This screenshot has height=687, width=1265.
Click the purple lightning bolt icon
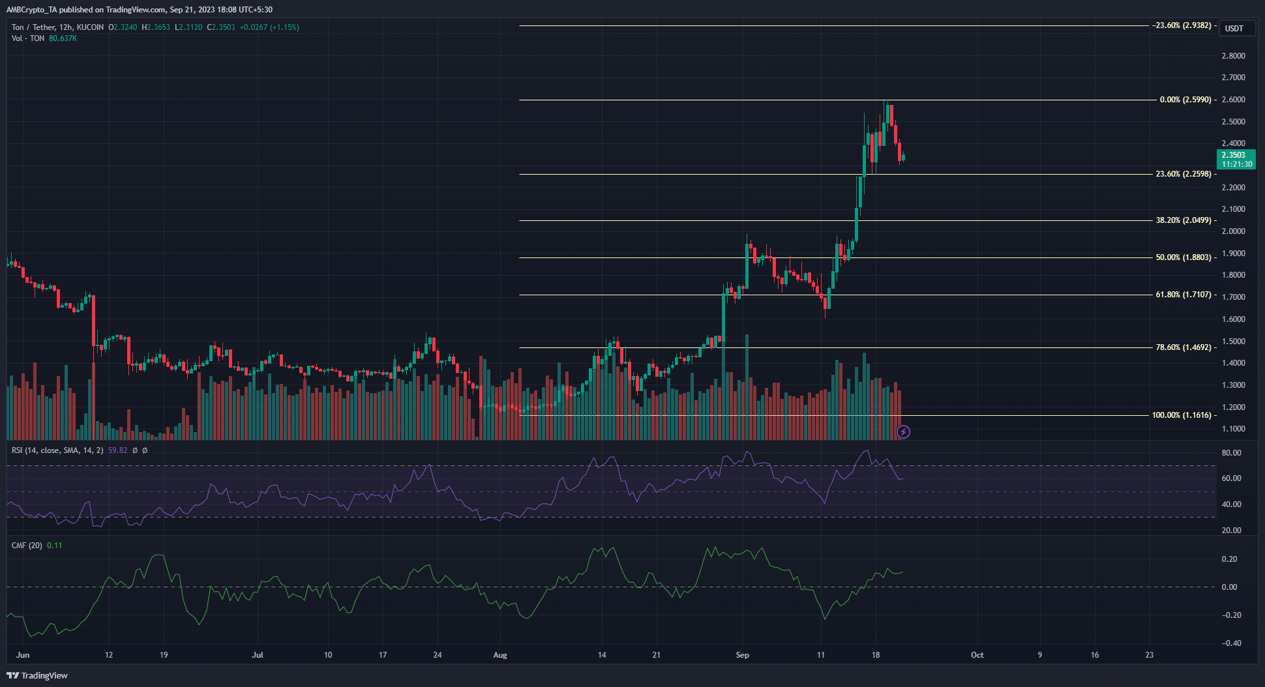click(x=903, y=431)
